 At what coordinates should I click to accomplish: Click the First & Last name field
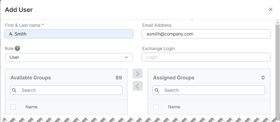click(x=69, y=34)
